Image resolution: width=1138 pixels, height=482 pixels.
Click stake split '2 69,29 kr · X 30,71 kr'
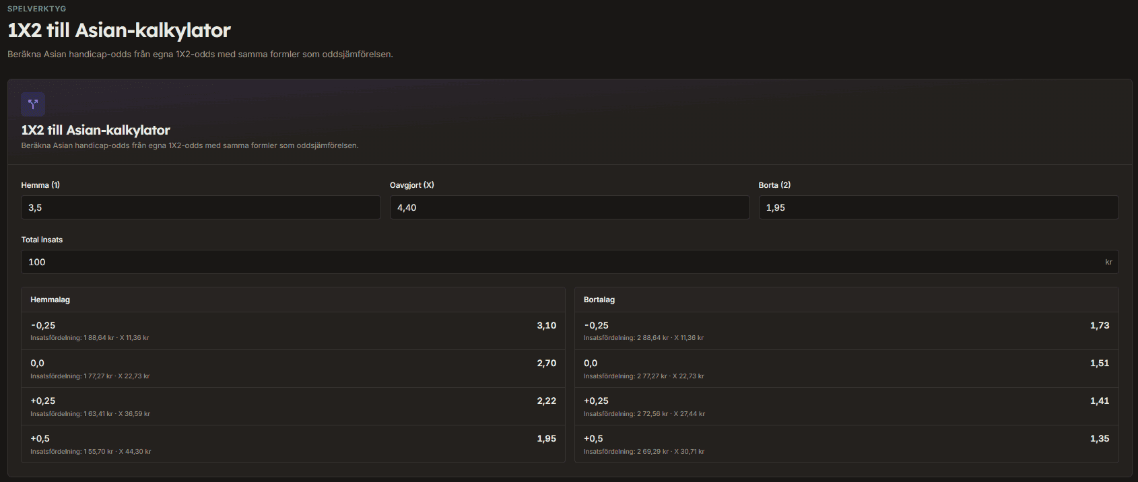[671, 452]
